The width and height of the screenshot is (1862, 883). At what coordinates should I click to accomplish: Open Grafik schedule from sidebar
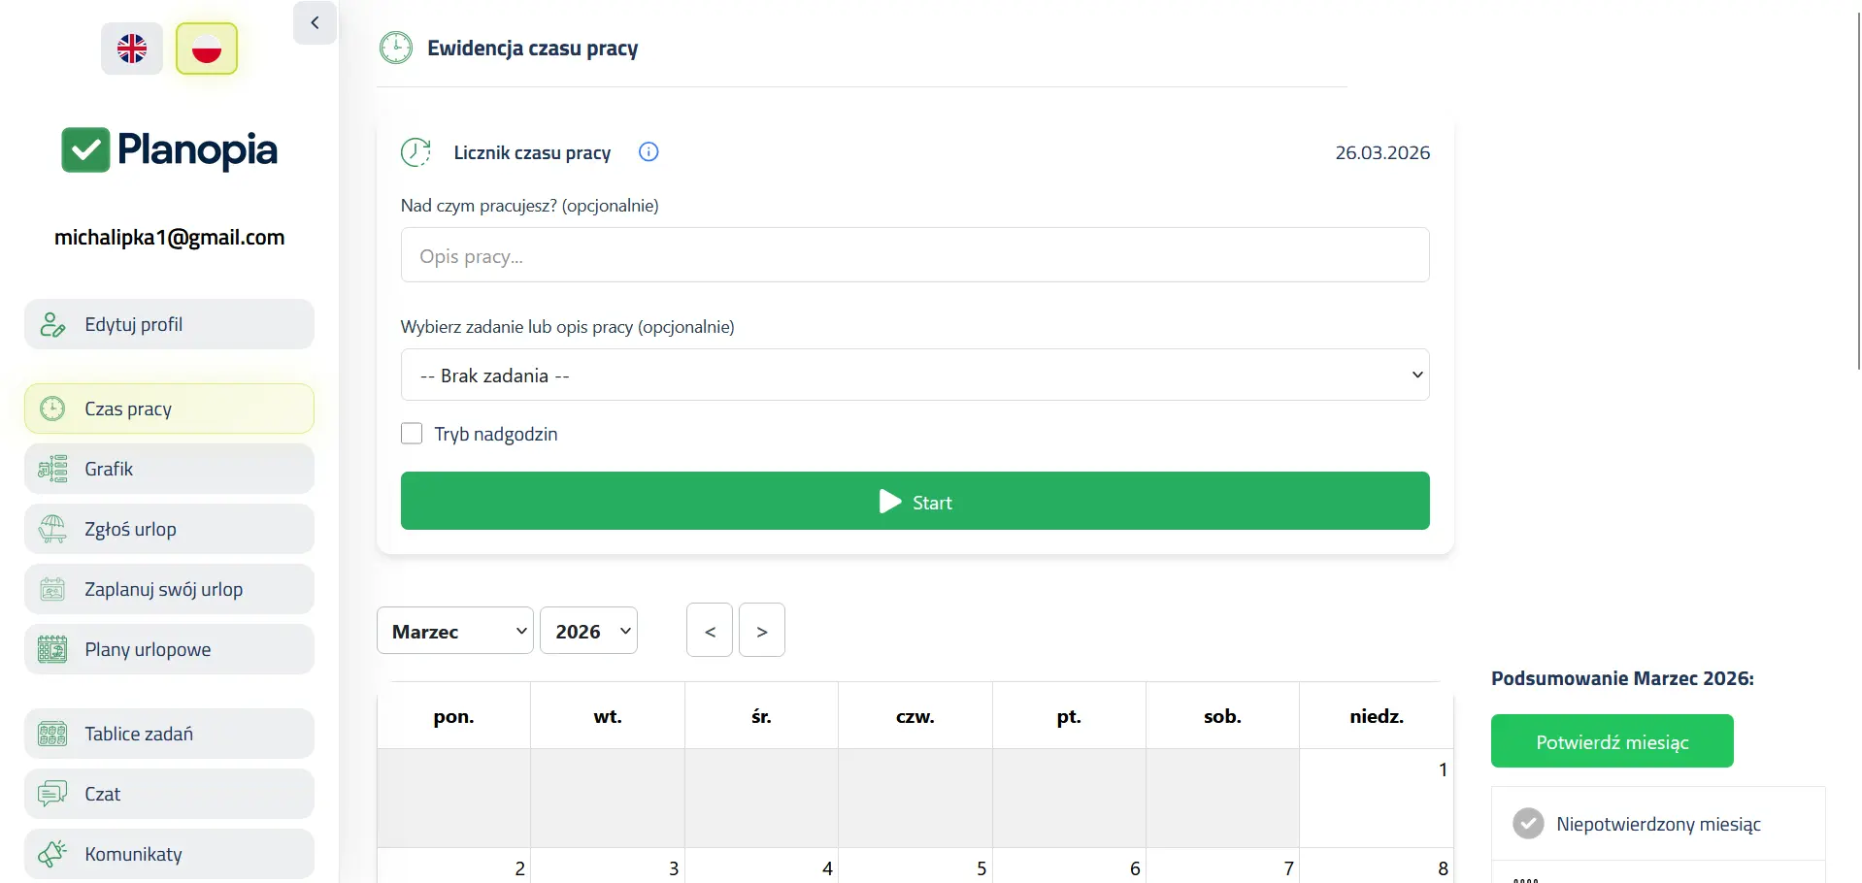[x=169, y=470]
